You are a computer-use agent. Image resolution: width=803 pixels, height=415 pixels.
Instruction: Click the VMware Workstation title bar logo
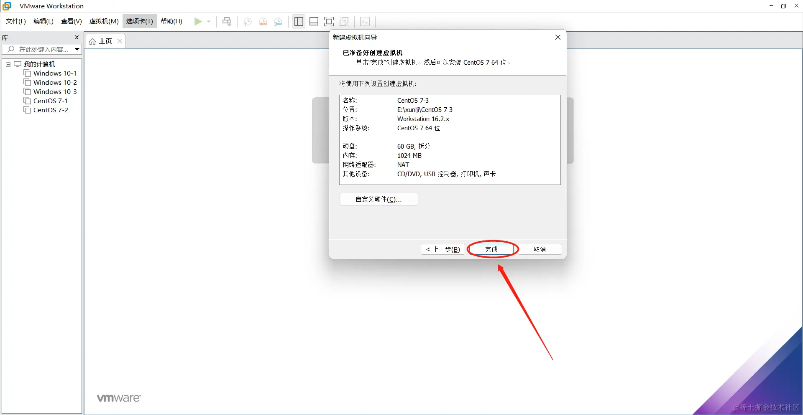tap(7, 6)
